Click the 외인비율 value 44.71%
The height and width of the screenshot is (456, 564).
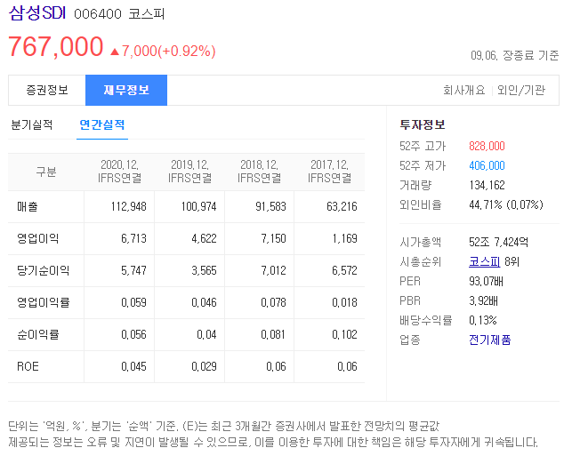click(x=486, y=204)
